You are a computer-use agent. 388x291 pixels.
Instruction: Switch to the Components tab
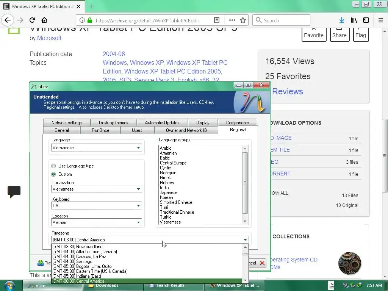tap(237, 123)
